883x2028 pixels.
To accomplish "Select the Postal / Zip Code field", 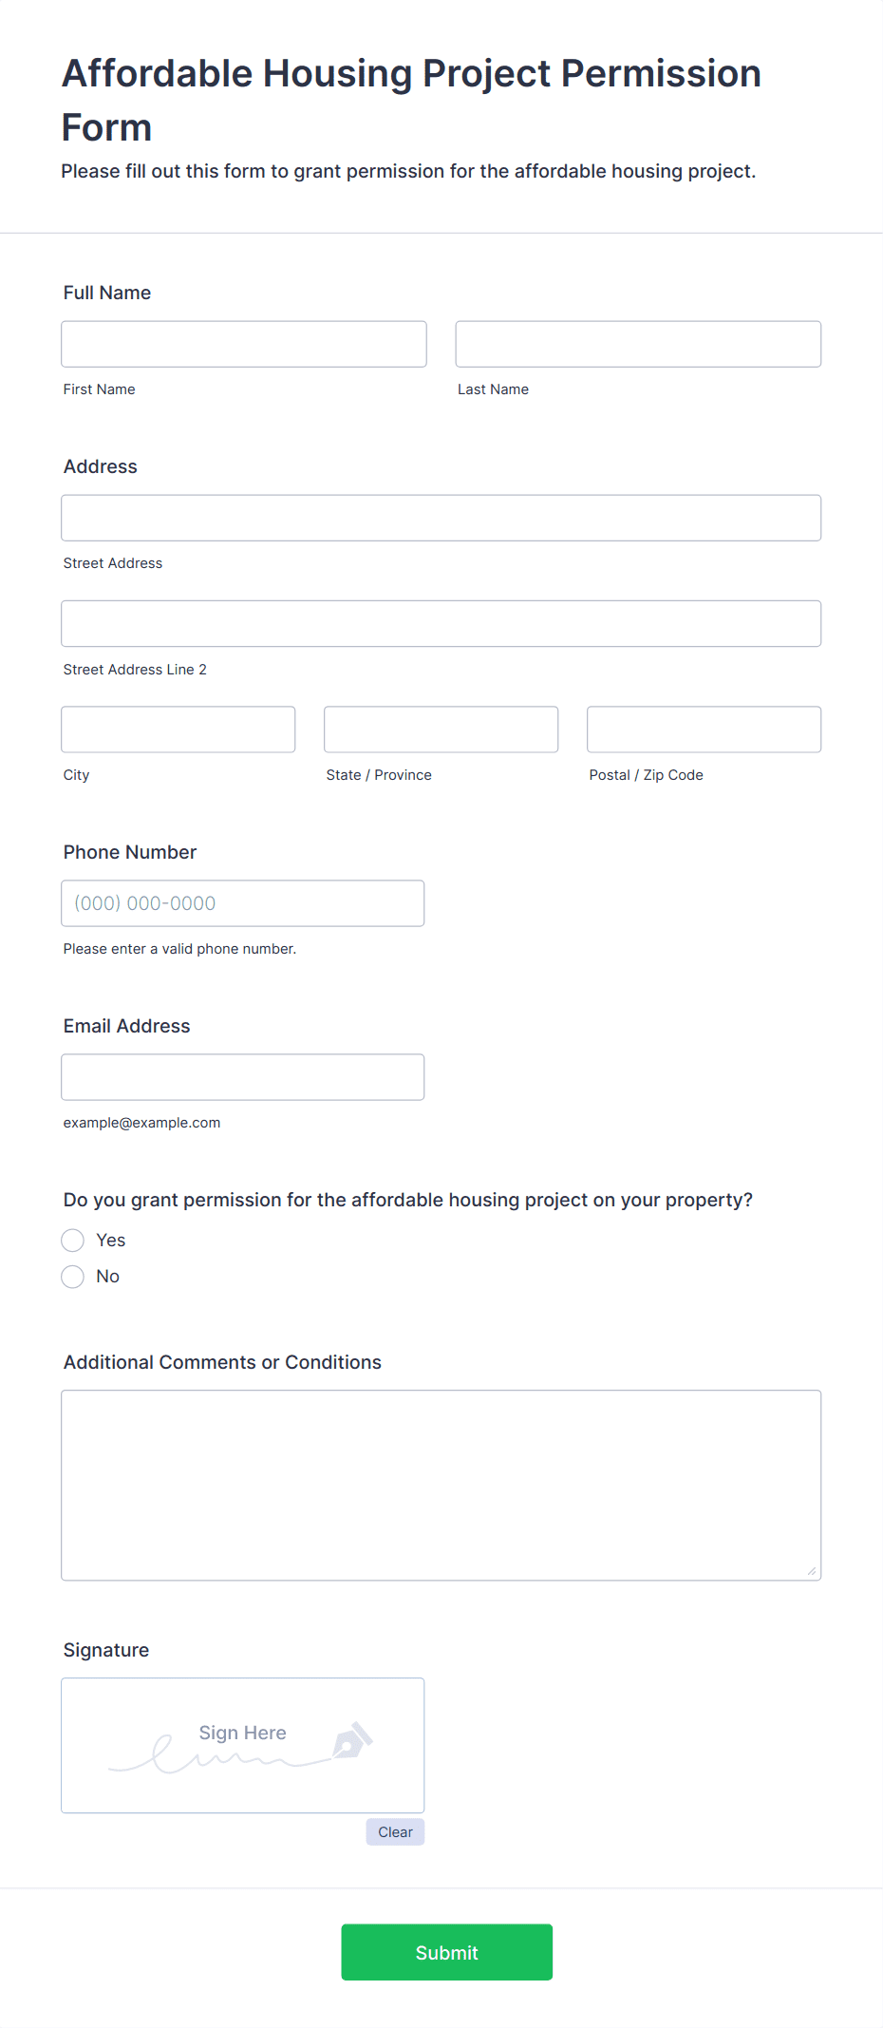I will (705, 730).
